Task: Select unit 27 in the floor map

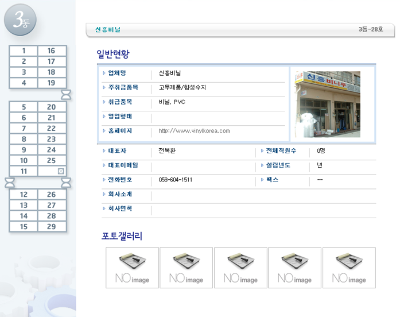Action: [52, 205]
